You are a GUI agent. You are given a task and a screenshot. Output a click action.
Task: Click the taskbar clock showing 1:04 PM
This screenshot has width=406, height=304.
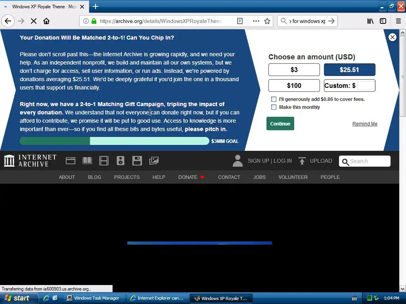[x=391, y=298]
